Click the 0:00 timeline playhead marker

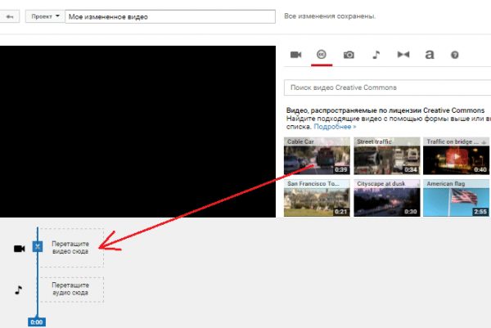37,322
